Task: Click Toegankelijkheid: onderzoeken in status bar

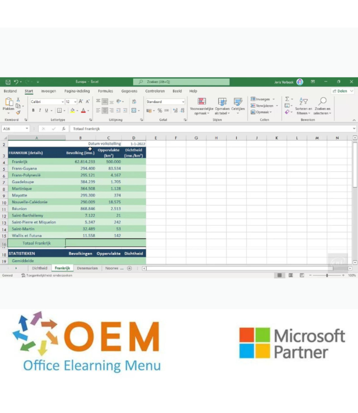Action: coord(47,275)
